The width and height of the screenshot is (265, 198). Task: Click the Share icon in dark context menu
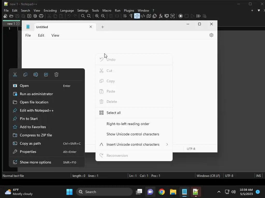(x=46, y=75)
